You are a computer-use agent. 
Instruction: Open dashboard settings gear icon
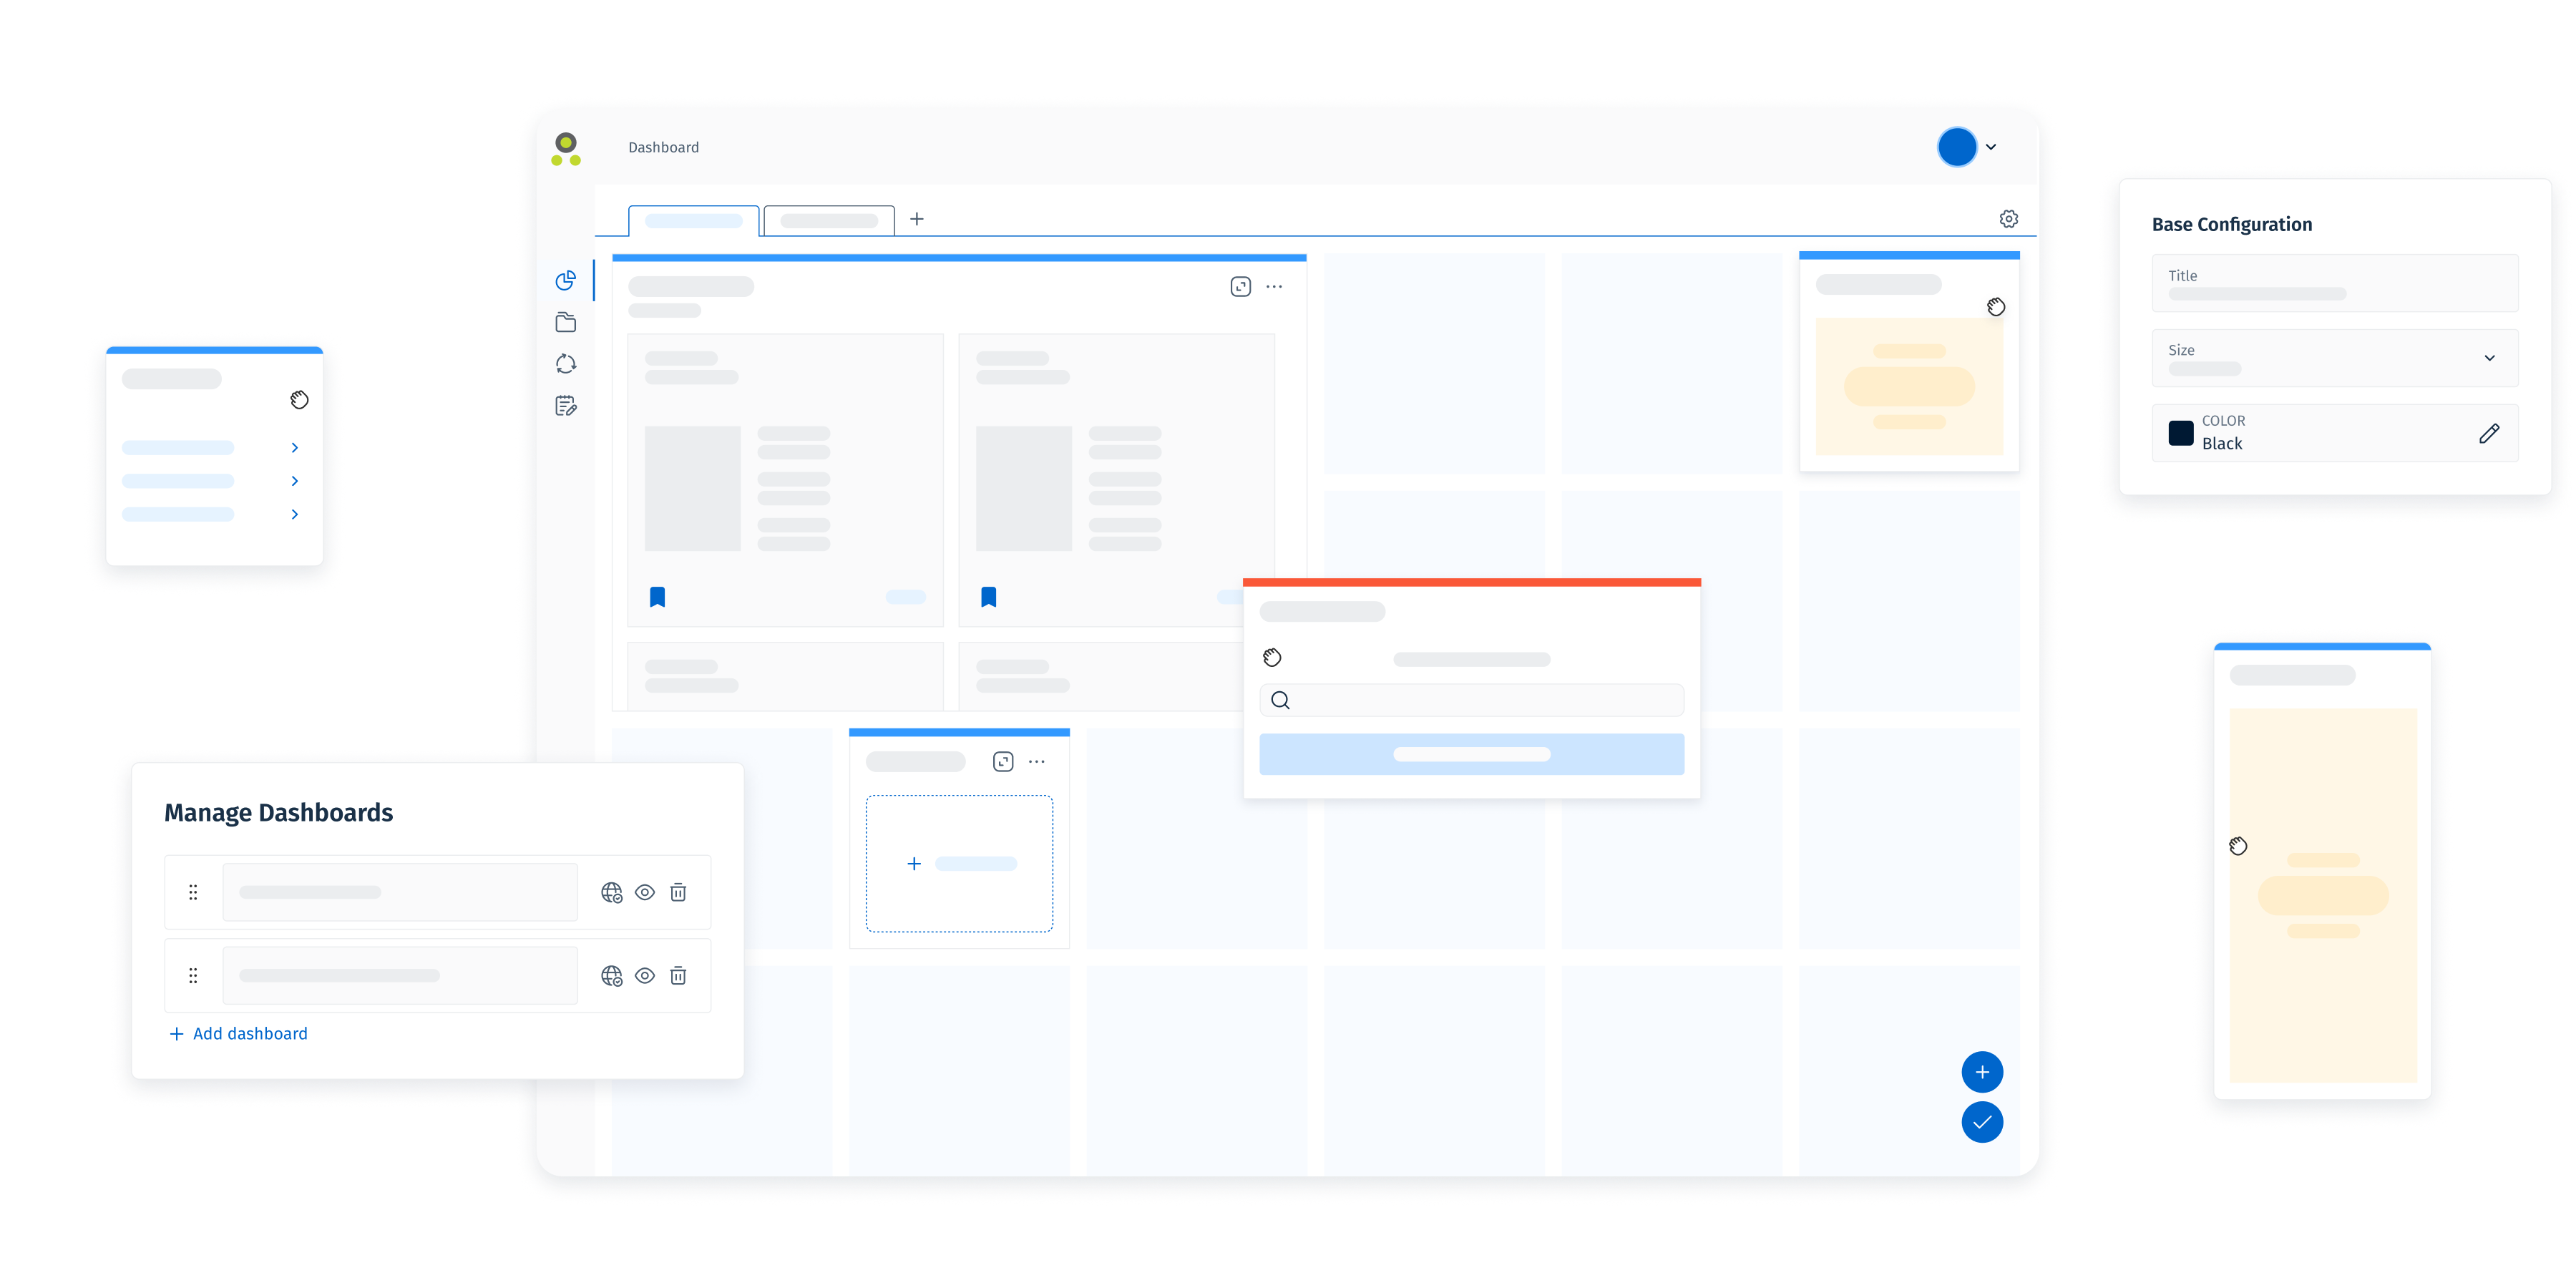click(2008, 219)
